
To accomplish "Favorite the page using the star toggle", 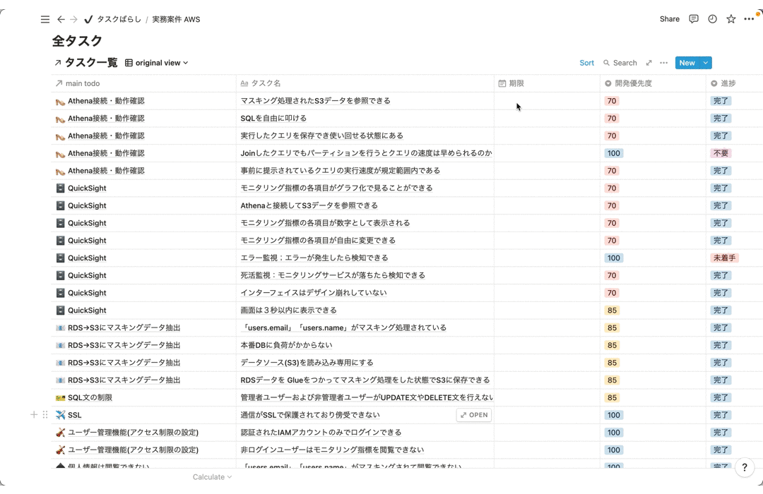I will [x=730, y=19].
